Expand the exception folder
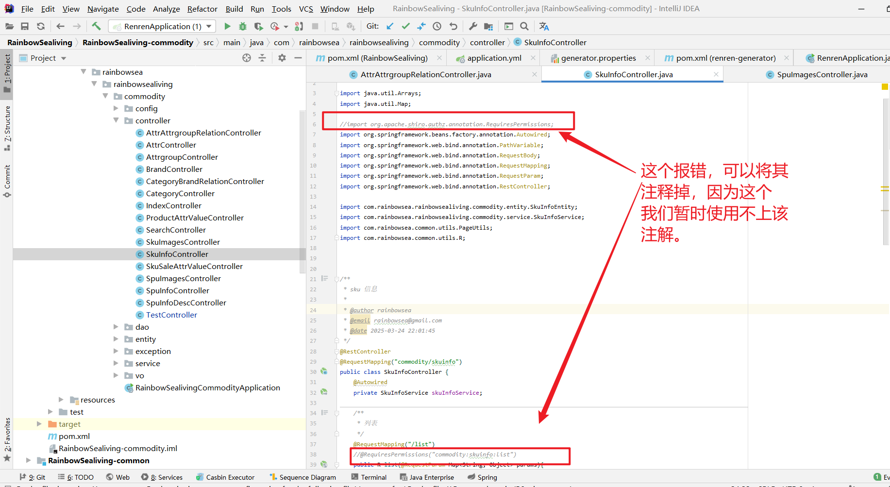The width and height of the screenshot is (890, 487). pyautogui.click(x=116, y=351)
